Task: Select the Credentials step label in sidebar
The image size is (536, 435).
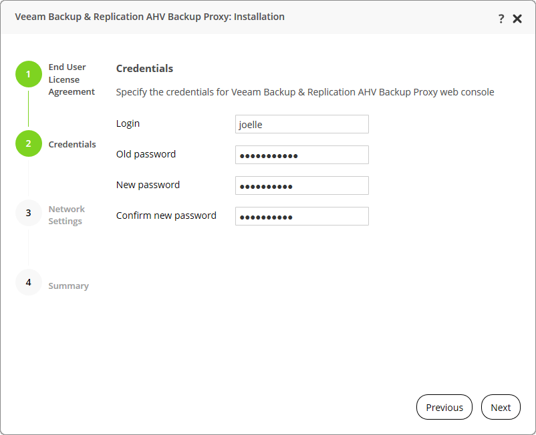Action: (72, 144)
